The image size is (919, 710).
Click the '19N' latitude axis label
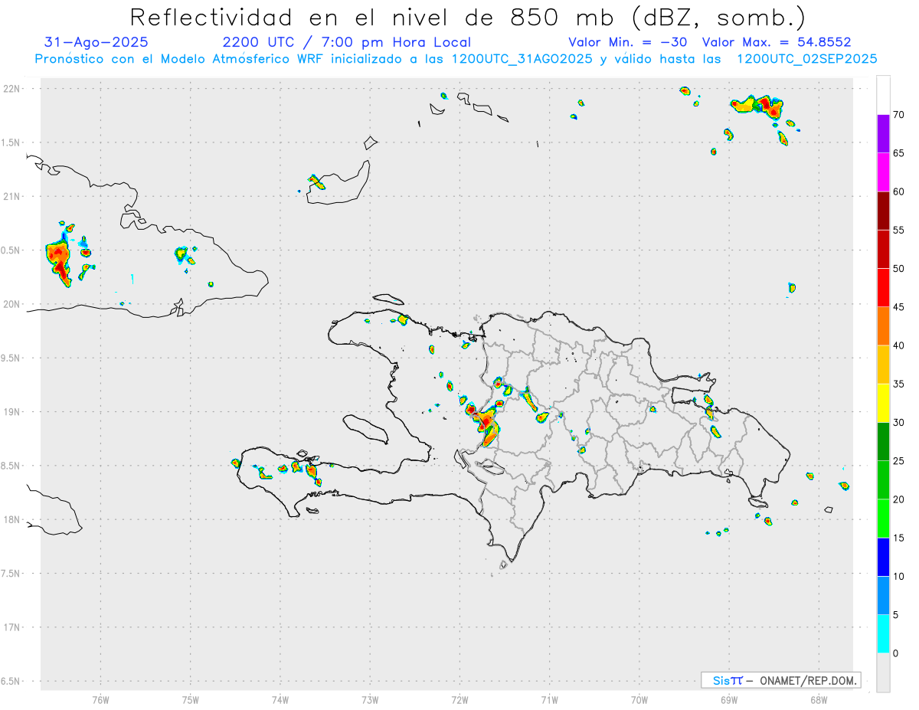tap(11, 411)
